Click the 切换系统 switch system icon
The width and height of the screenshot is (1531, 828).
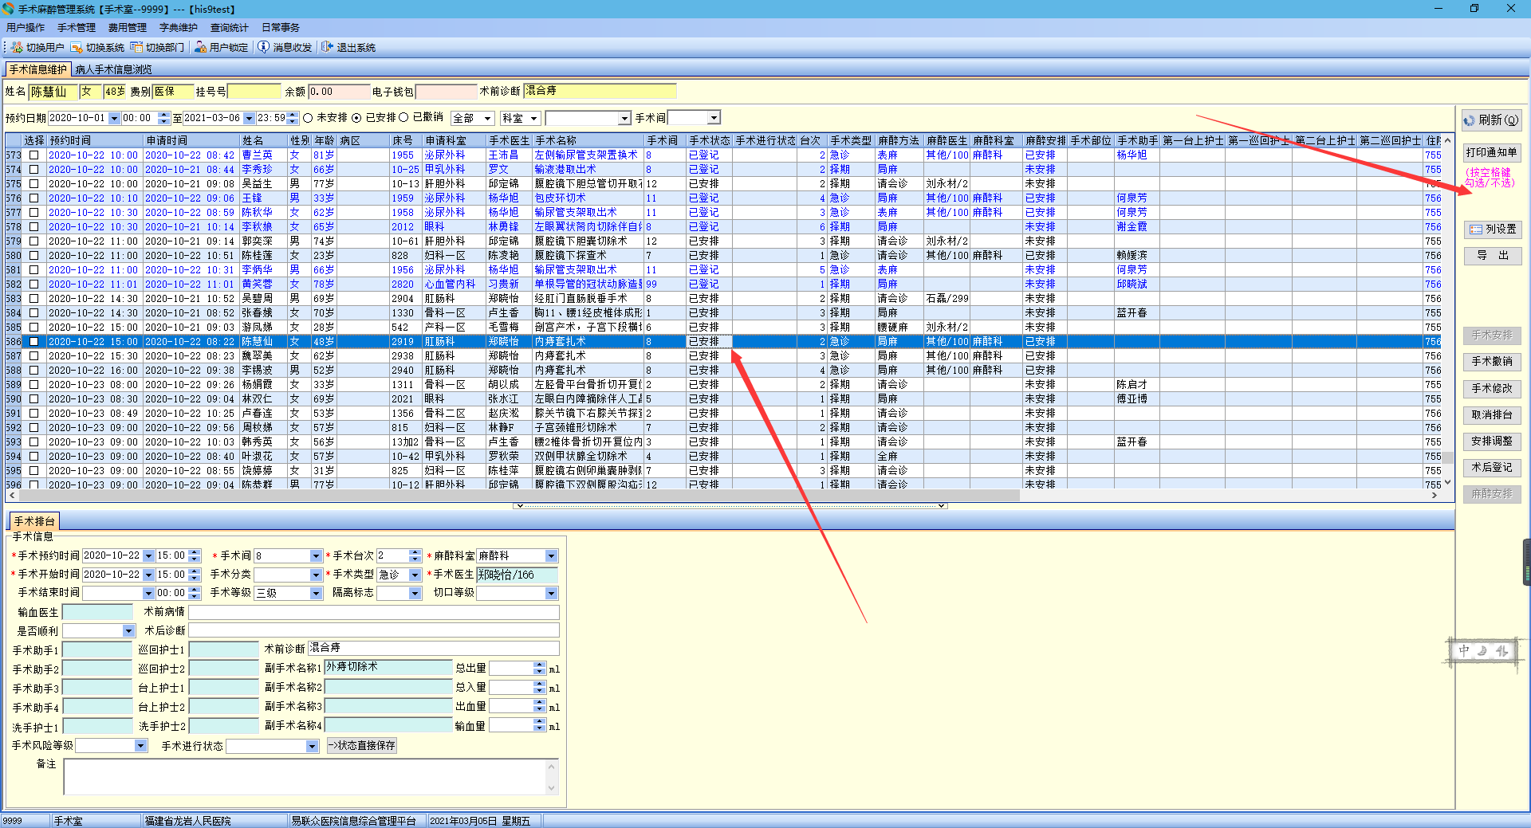[x=77, y=48]
